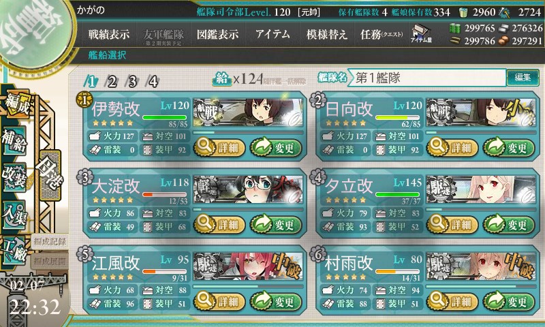Click 大淀改's HP bar
Image resolution: width=545 pixels, height=327 pixels.
164,195
